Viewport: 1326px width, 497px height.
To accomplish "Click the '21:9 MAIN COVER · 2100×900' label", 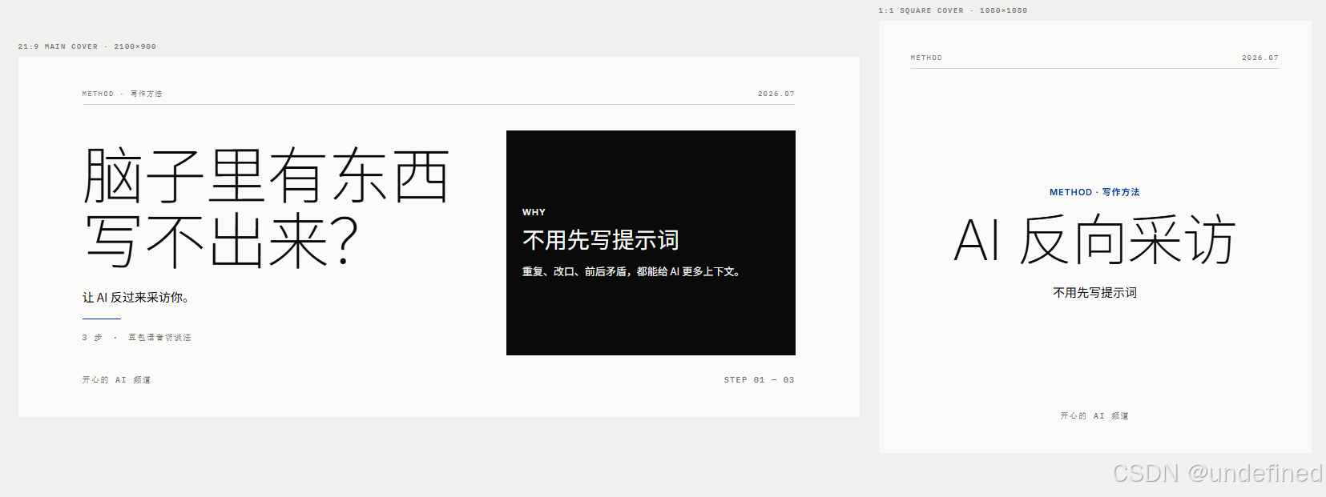I will (87, 46).
